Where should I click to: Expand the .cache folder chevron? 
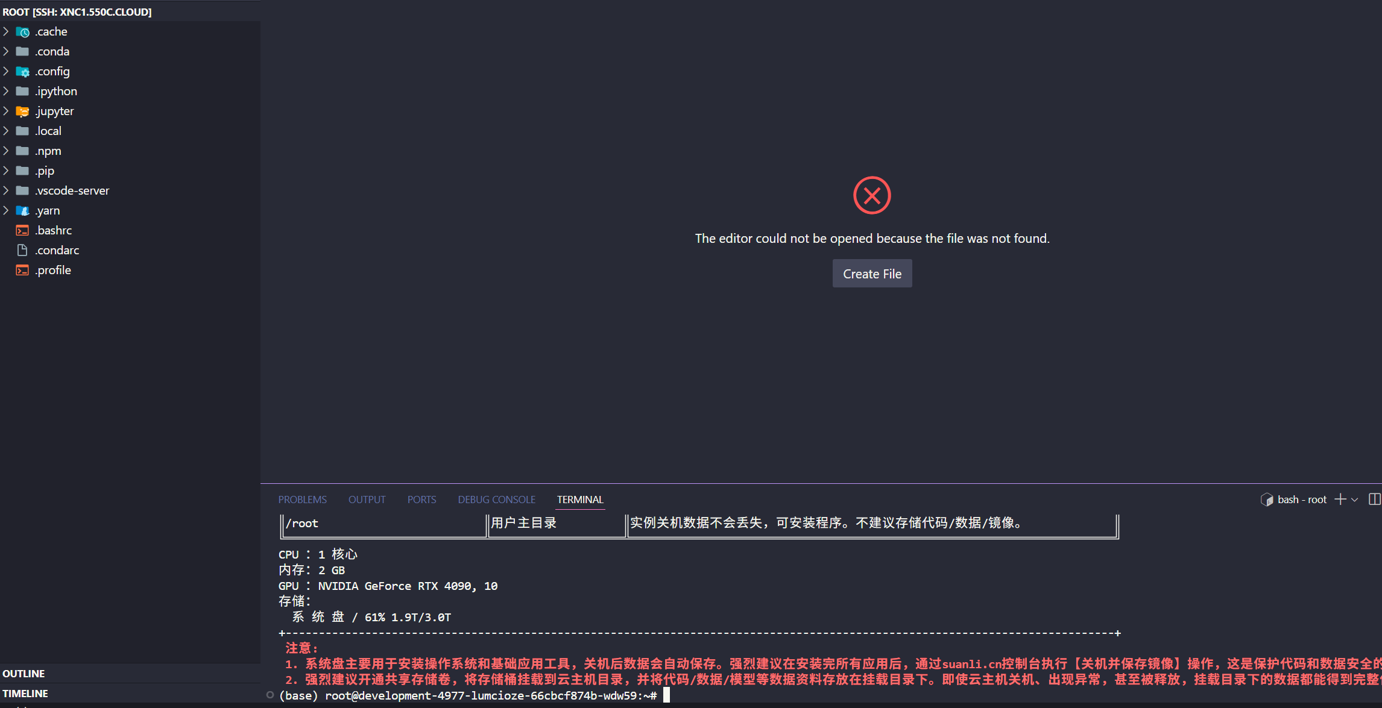click(x=6, y=31)
